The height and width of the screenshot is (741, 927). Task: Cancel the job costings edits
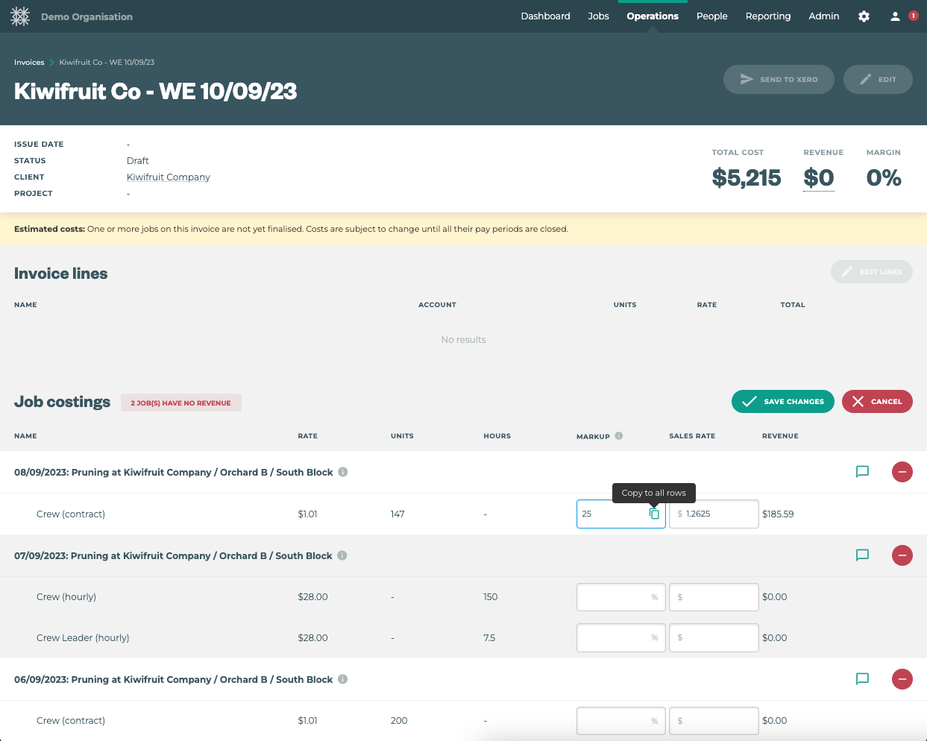(876, 401)
